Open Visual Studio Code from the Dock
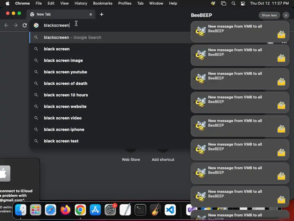 pyautogui.click(x=170, y=210)
